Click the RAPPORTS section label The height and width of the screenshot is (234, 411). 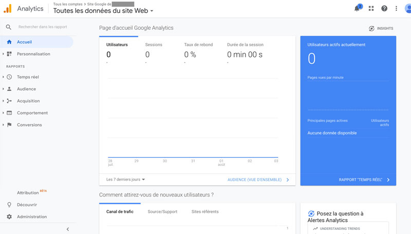tap(15, 67)
